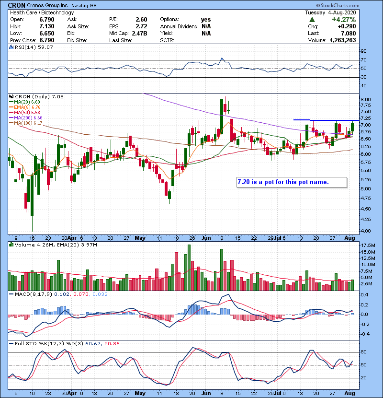Click the '8.00' price axis label
This screenshot has height=398, width=383.
tap(365, 100)
